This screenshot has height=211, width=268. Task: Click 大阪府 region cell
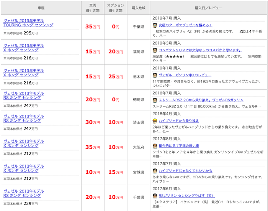[139, 147]
